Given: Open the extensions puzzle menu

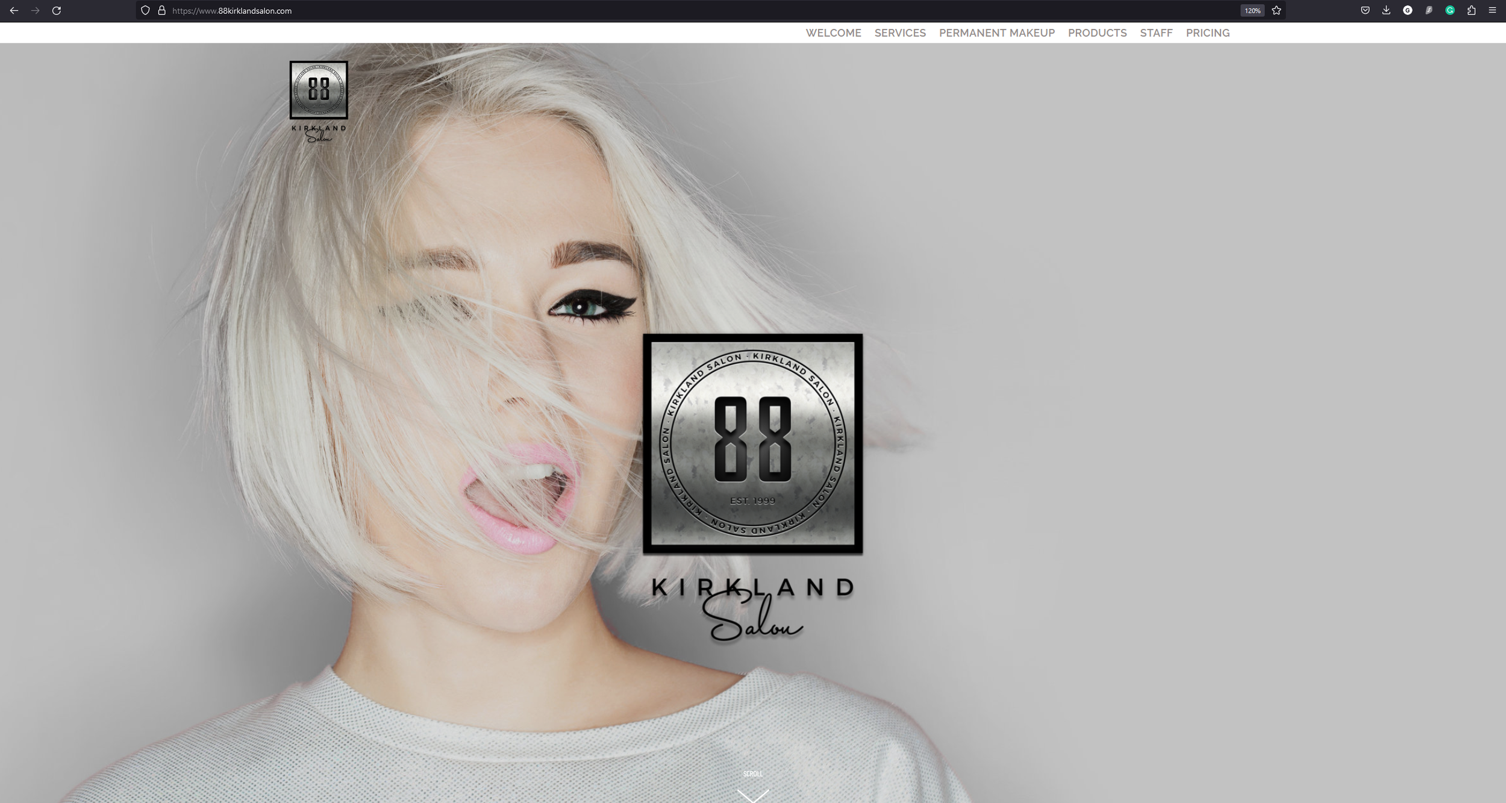Looking at the screenshot, I should tap(1471, 10).
